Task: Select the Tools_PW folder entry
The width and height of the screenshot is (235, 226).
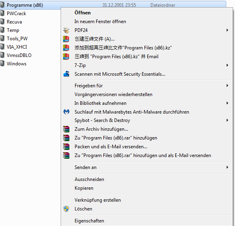Action: [17, 39]
